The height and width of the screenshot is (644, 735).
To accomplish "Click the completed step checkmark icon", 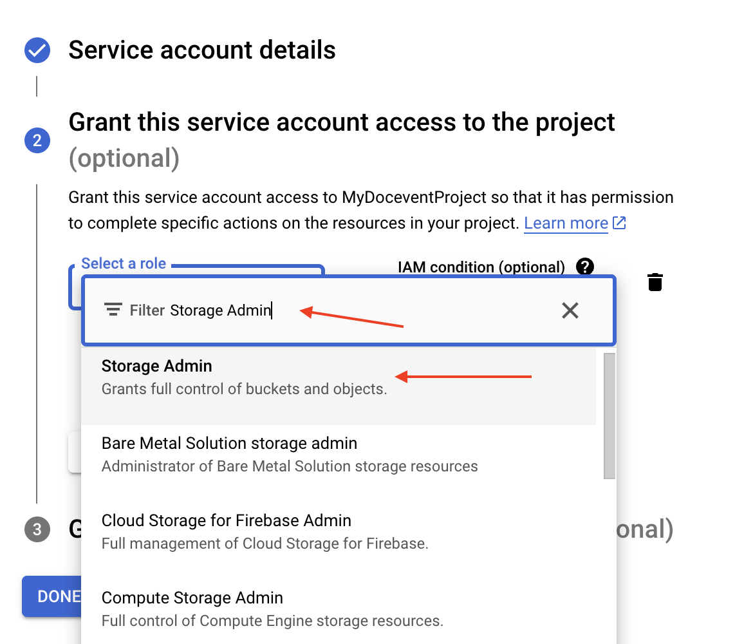I will tap(37, 50).
